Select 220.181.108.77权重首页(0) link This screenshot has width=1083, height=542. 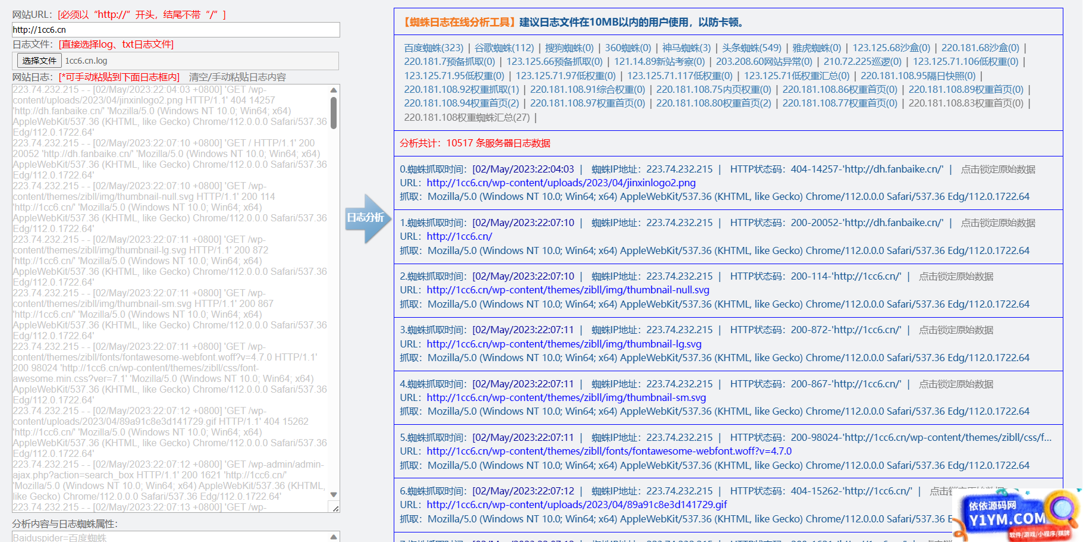click(840, 103)
